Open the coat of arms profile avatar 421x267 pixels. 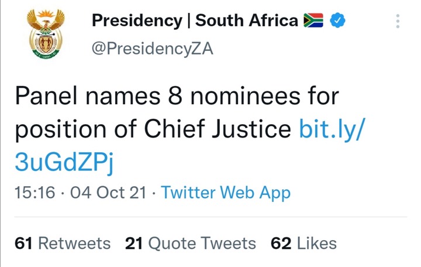click(x=46, y=34)
